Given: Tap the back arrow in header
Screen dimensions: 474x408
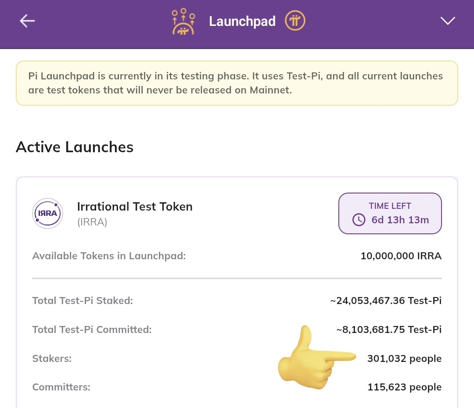Looking at the screenshot, I should [27, 21].
